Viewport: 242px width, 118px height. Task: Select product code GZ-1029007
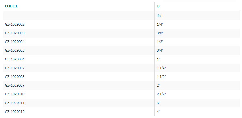[x=15, y=68]
